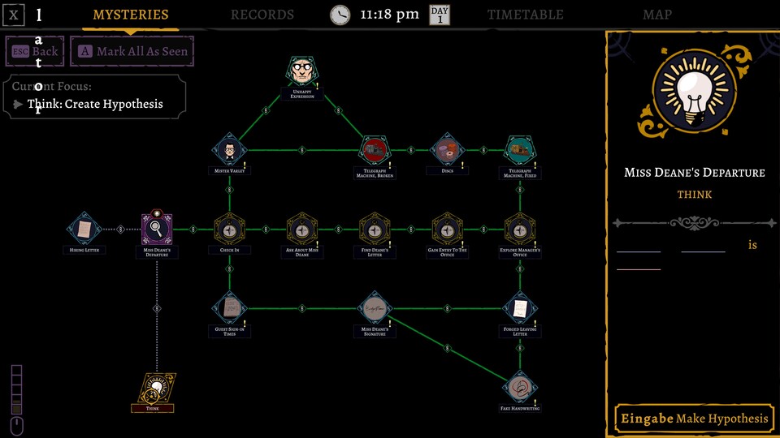Select the Miss Deane's Signature node
Image resolution: width=780 pixels, height=438 pixels.
[375, 308]
